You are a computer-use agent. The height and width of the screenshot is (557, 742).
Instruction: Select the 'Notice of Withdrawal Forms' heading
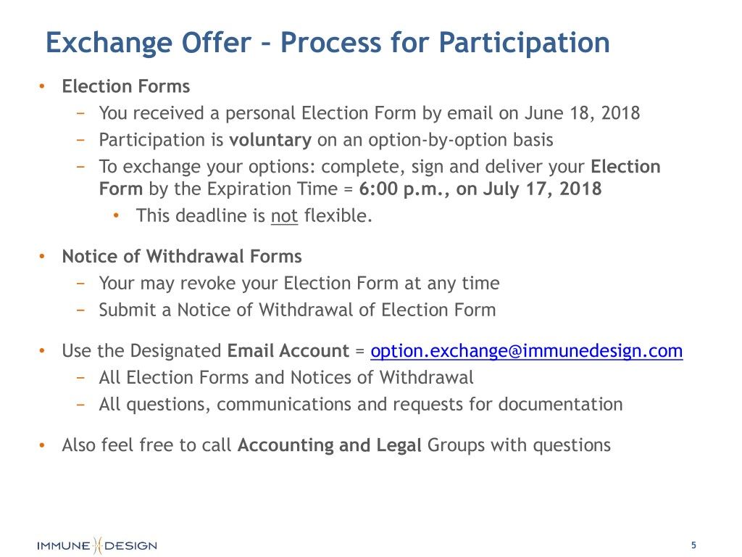point(182,256)
